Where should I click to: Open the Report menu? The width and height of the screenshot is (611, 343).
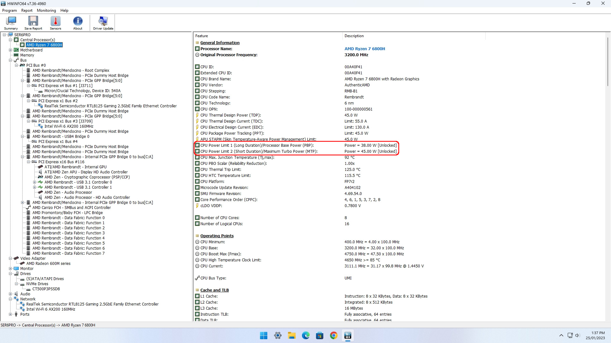[x=27, y=10]
